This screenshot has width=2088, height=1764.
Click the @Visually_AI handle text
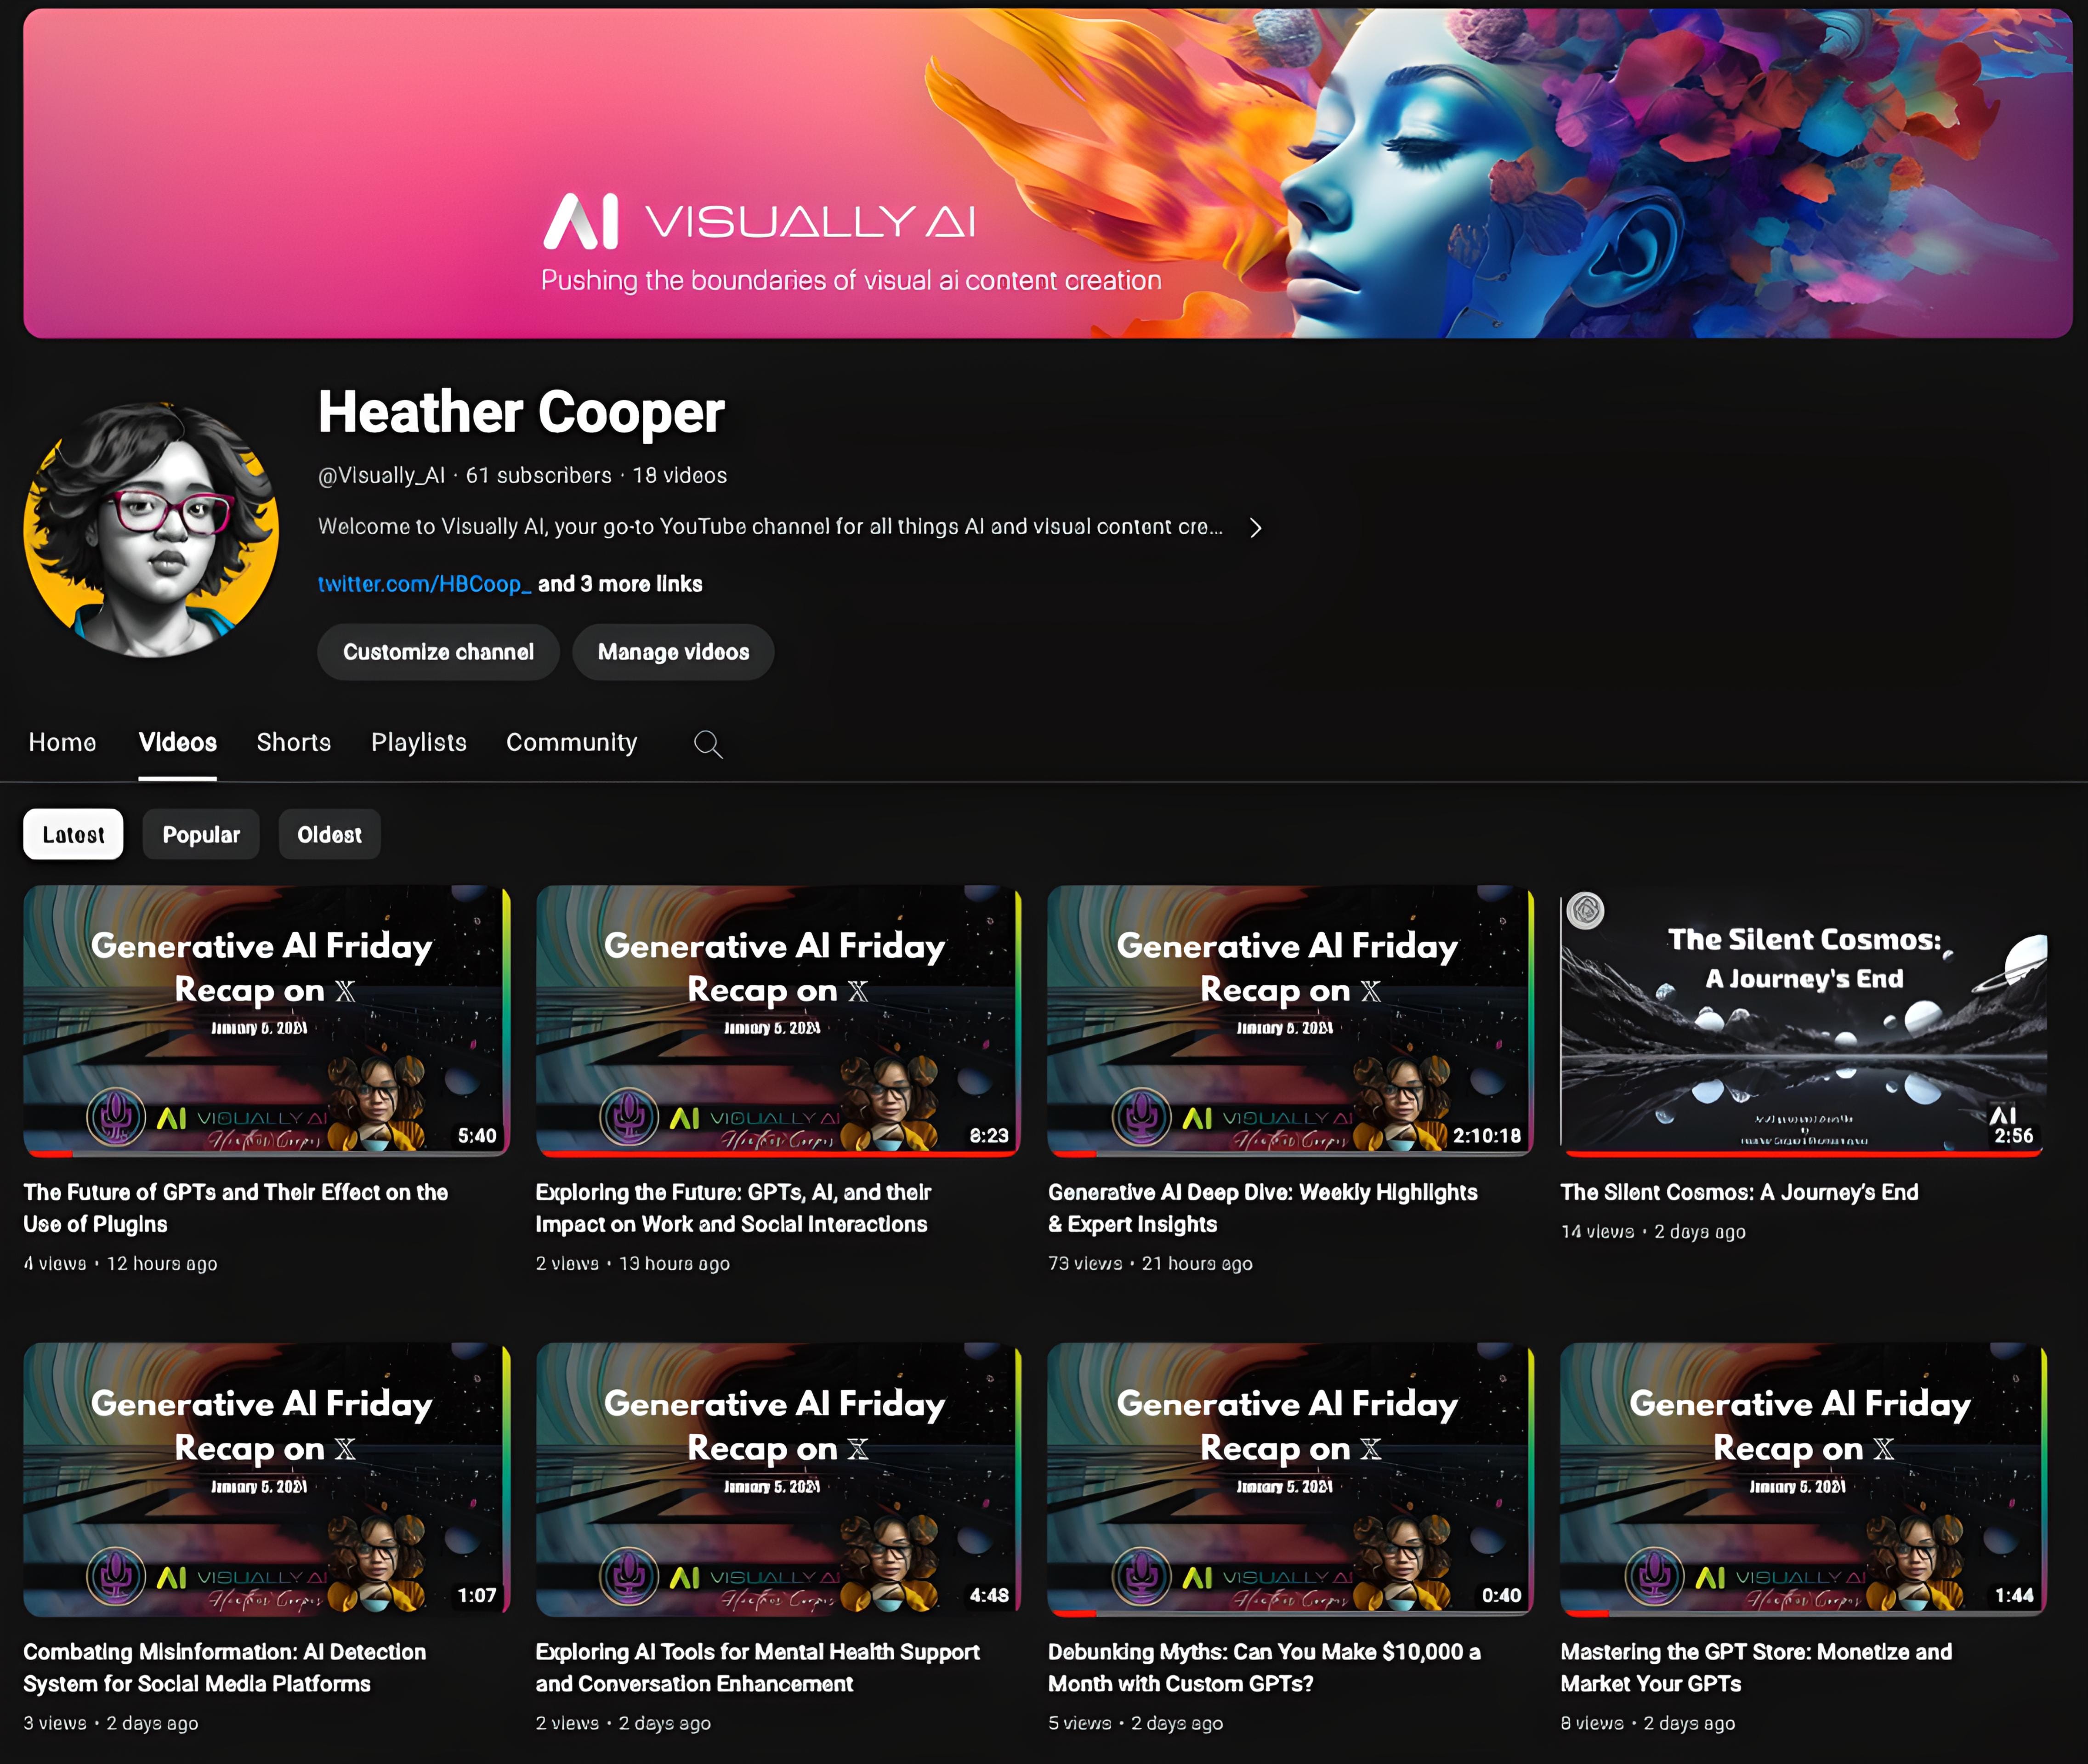coord(381,476)
